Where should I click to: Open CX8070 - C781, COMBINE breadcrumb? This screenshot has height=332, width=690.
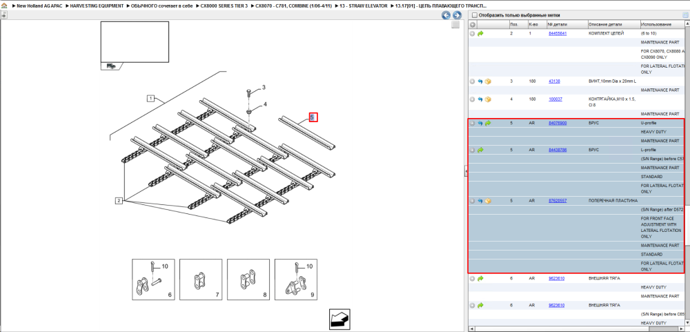click(x=293, y=6)
